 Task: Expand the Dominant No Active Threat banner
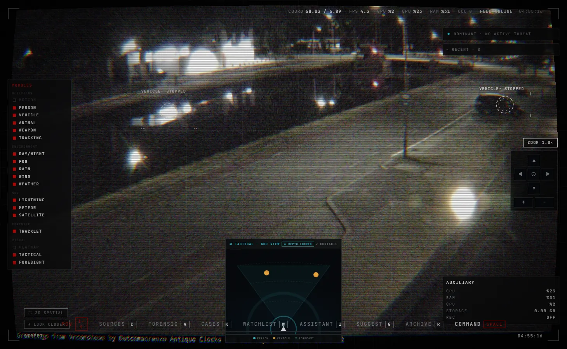coord(501,34)
